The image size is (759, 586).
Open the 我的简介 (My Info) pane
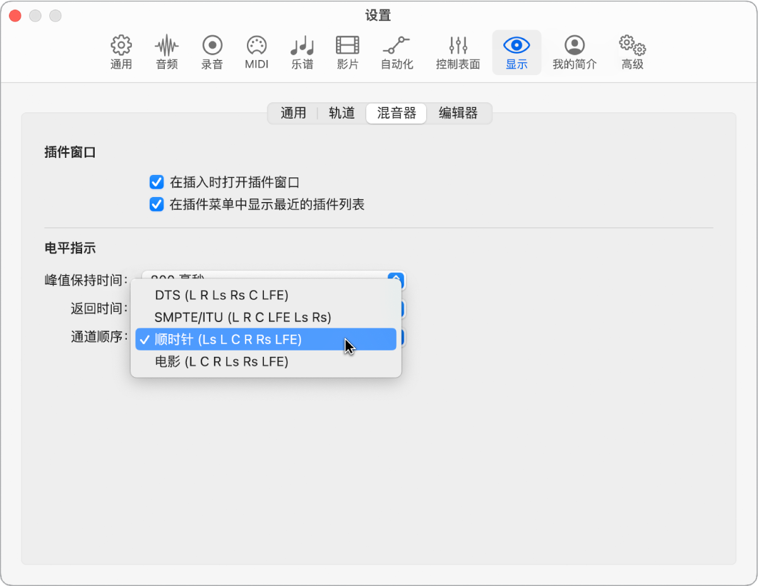[x=575, y=52]
